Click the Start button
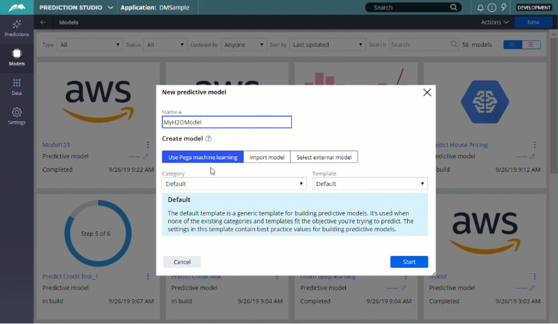Screen dimensions: 558x324 (409, 262)
